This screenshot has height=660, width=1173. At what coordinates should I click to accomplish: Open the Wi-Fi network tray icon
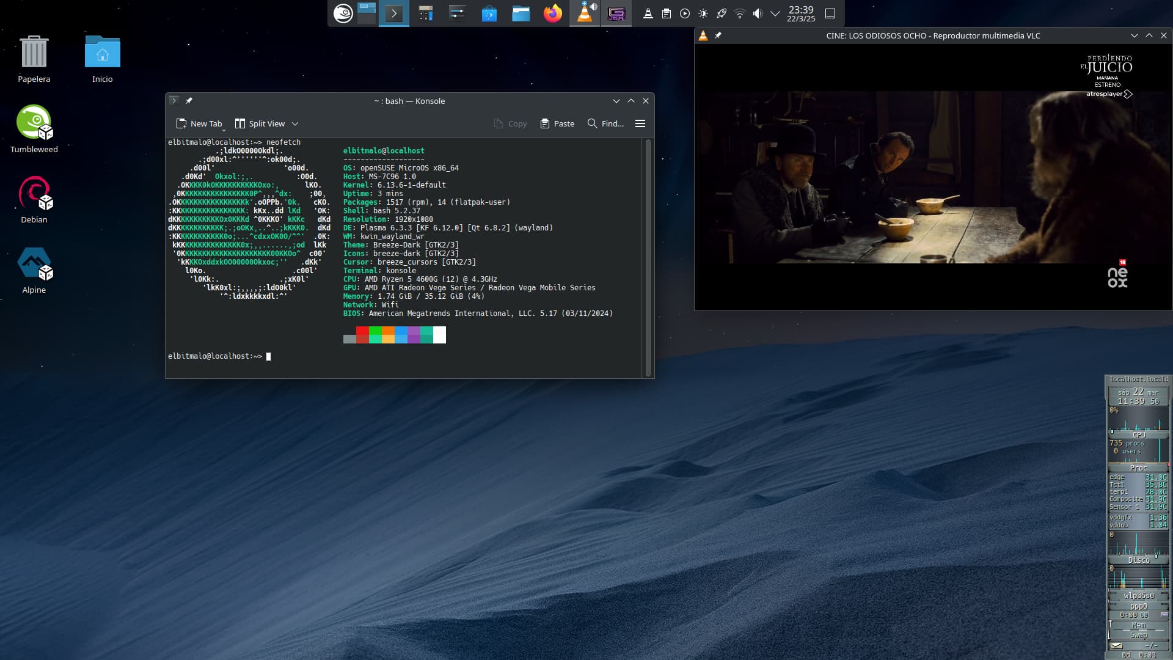point(739,13)
